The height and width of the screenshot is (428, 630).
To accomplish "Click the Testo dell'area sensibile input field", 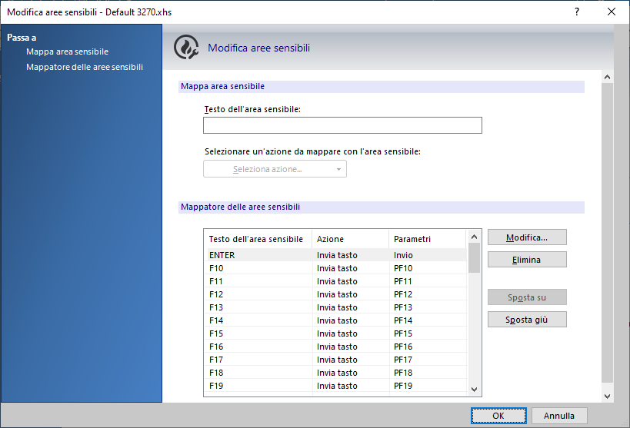I will [x=342, y=125].
